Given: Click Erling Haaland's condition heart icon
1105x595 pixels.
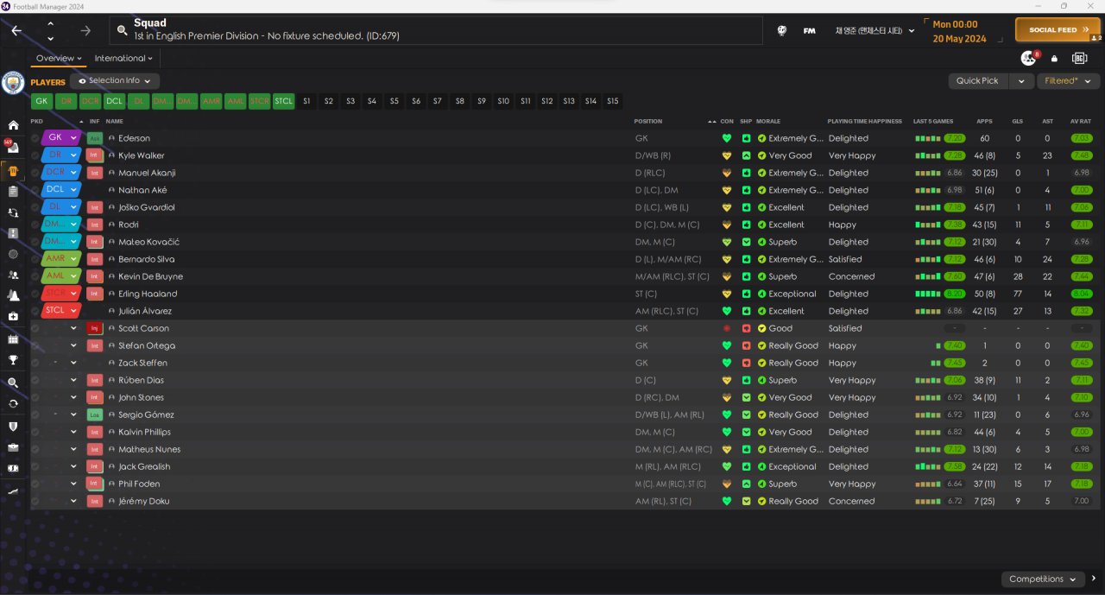Looking at the screenshot, I should (x=727, y=294).
